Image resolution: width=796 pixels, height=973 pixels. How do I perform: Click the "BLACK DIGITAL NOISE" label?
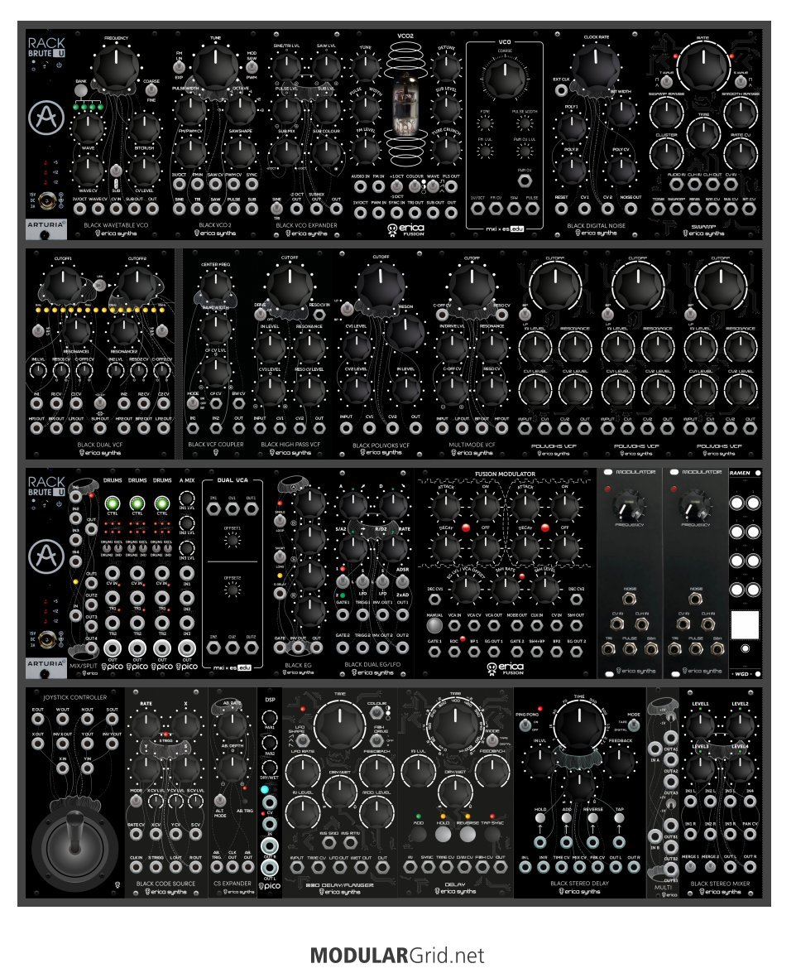click(x=596, y=226)
